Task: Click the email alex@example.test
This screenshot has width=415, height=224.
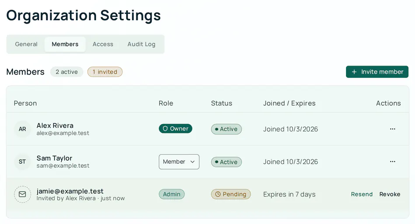Action: tap(63, 133)
